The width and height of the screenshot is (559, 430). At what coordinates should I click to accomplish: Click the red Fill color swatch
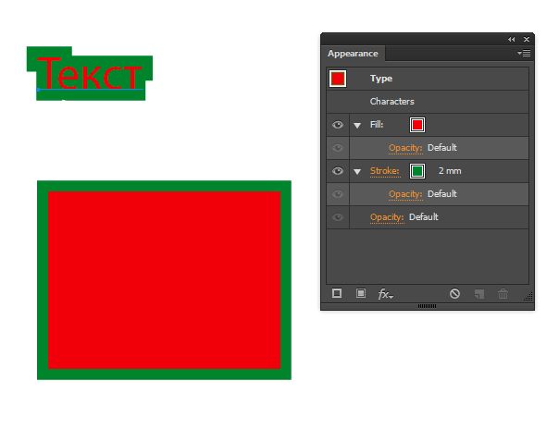point(417,125)
